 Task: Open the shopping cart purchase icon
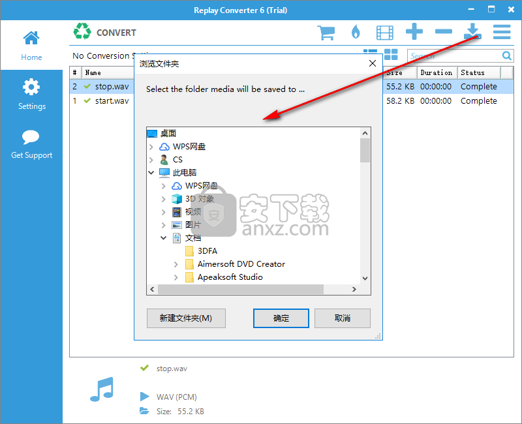point(326,33)
